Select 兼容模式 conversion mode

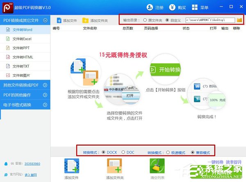tap(193, 152)
